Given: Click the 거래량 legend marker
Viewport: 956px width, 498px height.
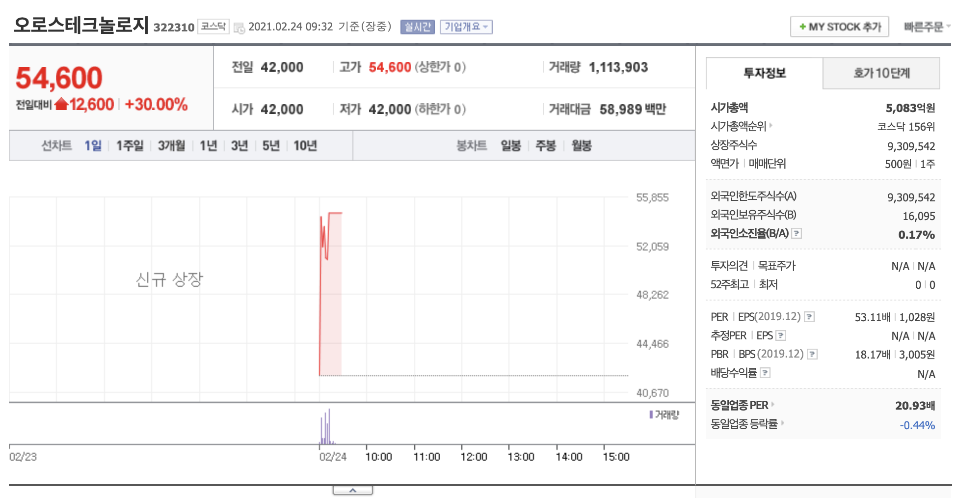Looking at the screenshot, I should pos(651,415).
